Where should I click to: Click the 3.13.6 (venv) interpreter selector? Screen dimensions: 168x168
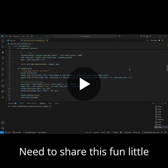127,132
